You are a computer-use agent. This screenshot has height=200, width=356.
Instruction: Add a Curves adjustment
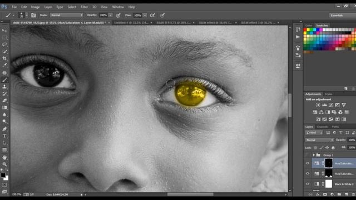point(331,105)
